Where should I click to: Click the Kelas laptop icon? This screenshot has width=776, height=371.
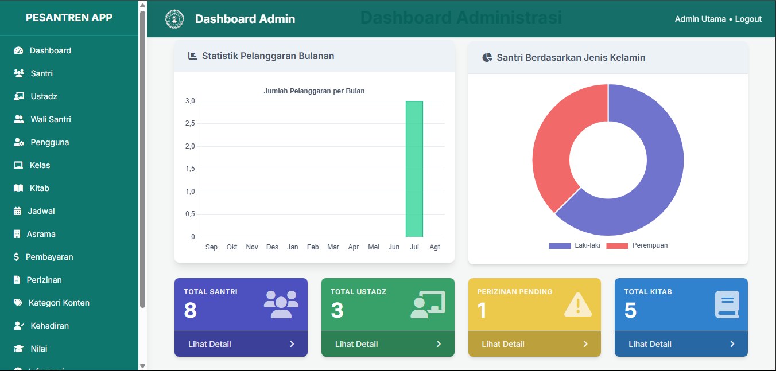(18, 165)
